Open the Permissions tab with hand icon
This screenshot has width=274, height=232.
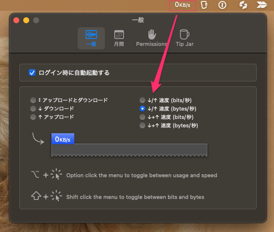[151, 38]
